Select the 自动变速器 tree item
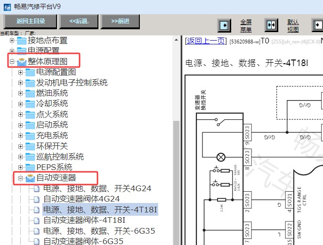Viewport: 323px width, 245px height. [56, 178]
